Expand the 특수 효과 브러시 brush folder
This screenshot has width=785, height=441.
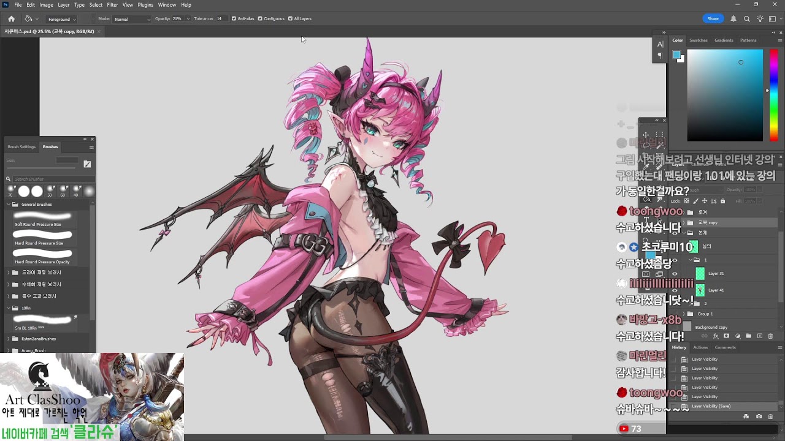click(x=9, y=296)
